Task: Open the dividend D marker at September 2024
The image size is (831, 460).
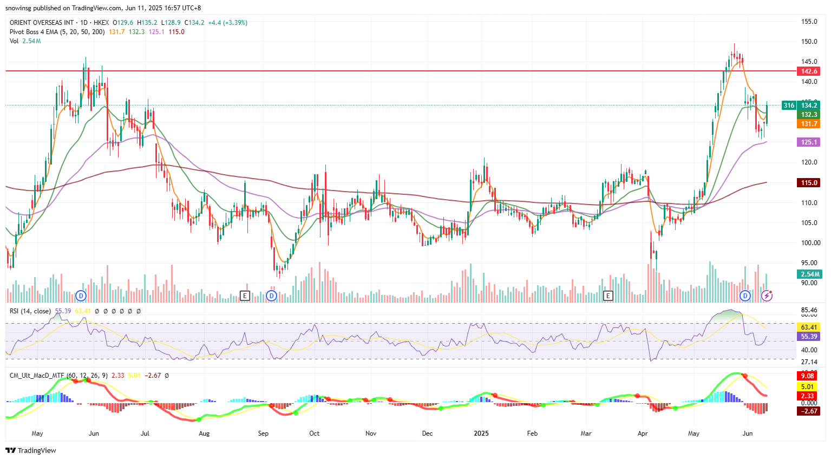Action: coord(271,295)
